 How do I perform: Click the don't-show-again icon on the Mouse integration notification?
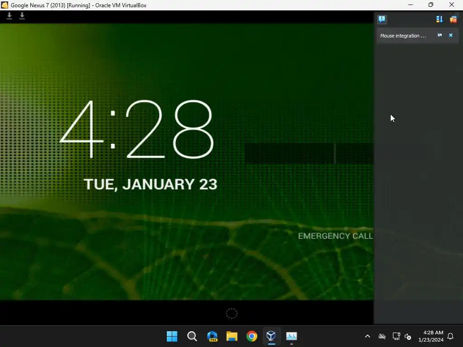point(439,35)
